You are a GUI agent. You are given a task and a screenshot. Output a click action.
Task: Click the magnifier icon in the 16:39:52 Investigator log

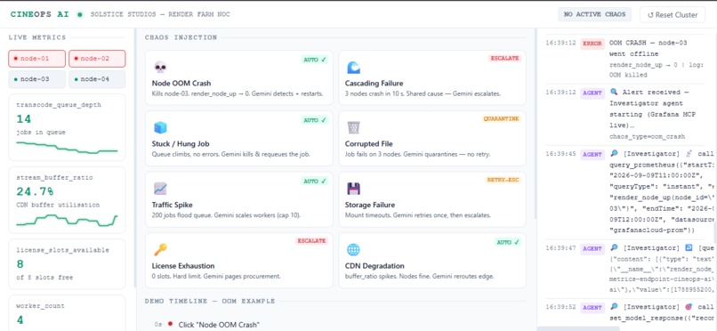[614, 307]
